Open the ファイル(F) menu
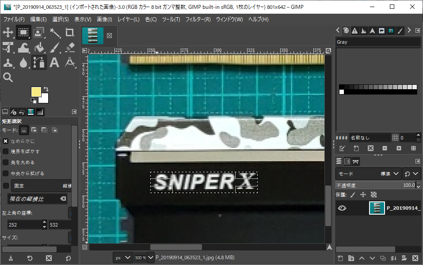Image resolution: width=423 pixels, height=265 pixels. point(14,19)
